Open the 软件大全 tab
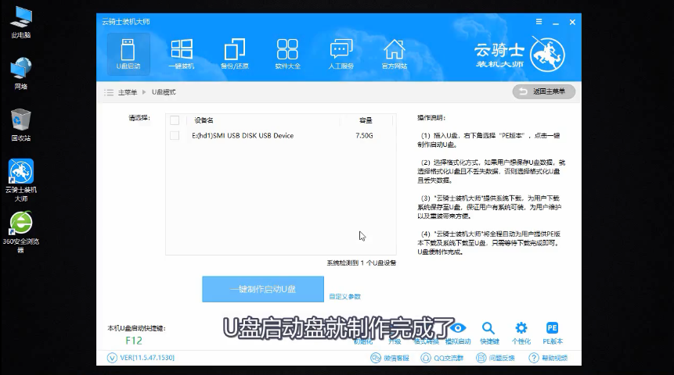Viewport: 674px width, 375px height. [287, 54]
